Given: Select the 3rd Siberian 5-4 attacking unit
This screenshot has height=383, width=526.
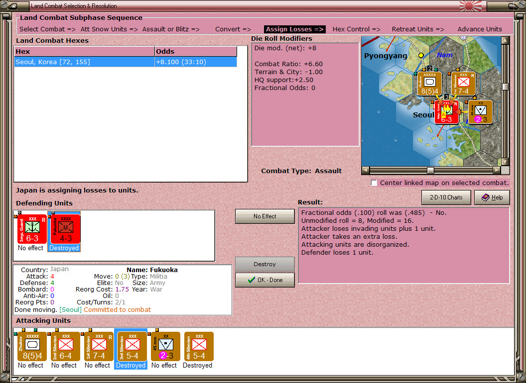Looking at the screenshot, I should (132, 347).
